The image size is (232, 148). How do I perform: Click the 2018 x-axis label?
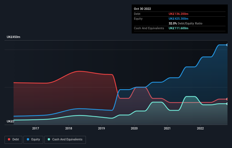coord(69,128)
